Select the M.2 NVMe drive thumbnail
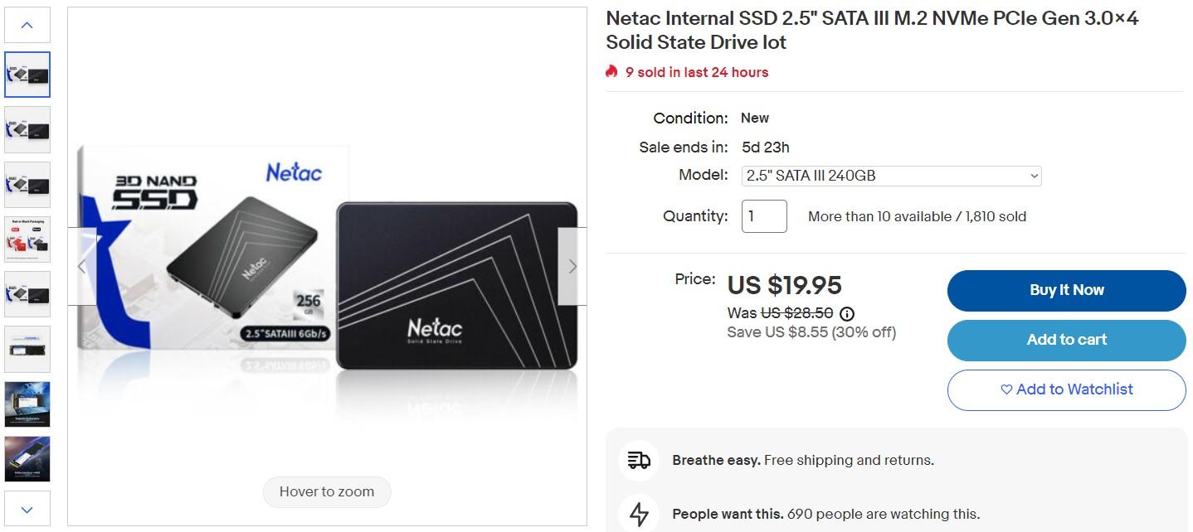 click(27, 349)
